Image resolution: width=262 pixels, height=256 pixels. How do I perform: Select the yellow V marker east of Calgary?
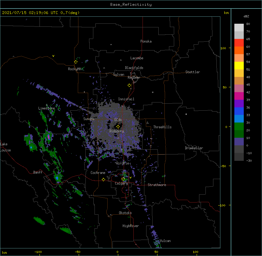point(130,178)
